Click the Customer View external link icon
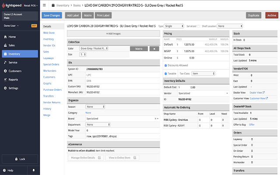280x175 pixels. 266,98
